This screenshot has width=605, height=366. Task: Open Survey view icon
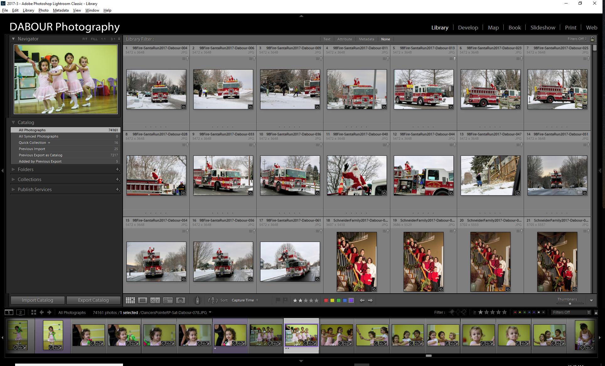pos(168,300)
